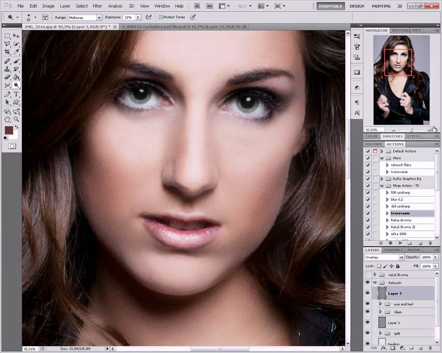Select the Lasso tool
442x353 pixels.
pos(7,44)
